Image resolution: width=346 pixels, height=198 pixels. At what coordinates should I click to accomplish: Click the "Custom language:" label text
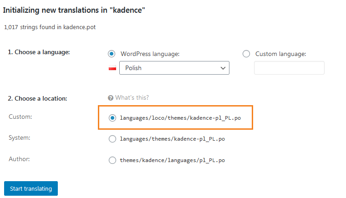[280, 54]
